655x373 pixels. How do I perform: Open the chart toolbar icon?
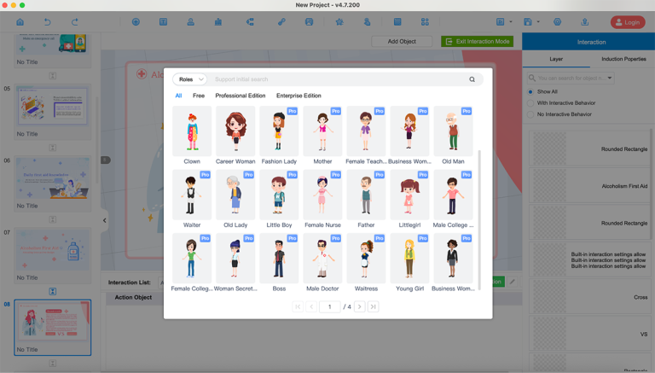[218, 22]
